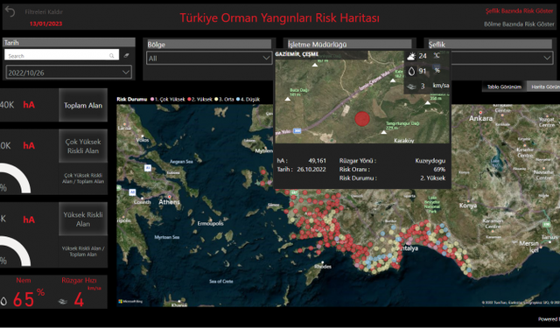Expand the Şeflik dropdown chevron

tap(547, 58)
